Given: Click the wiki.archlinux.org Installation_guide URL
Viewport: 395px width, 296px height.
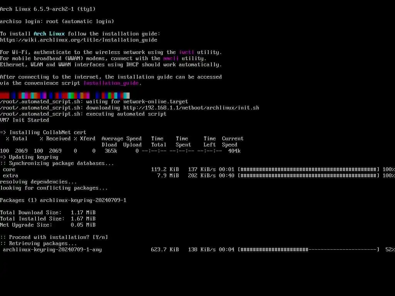Looking at the screenshot, I should [79, 40].
